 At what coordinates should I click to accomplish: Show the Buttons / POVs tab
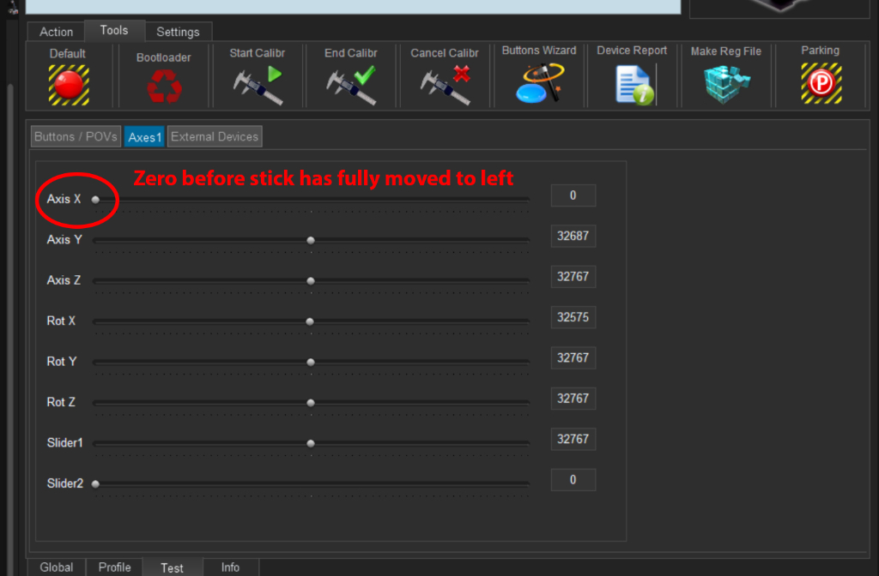pyautogui.click(x=76, y=136)
